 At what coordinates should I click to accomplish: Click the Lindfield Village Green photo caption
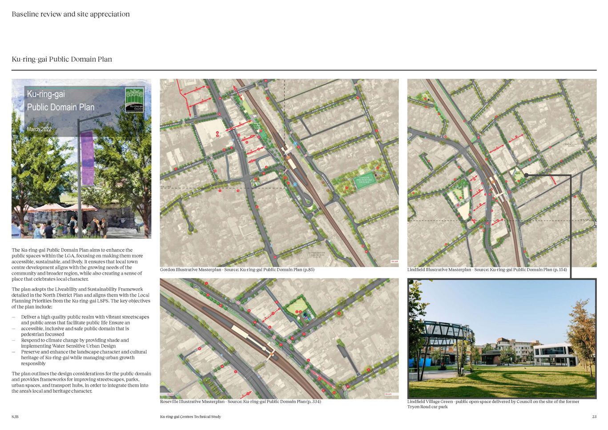point(493,404)
